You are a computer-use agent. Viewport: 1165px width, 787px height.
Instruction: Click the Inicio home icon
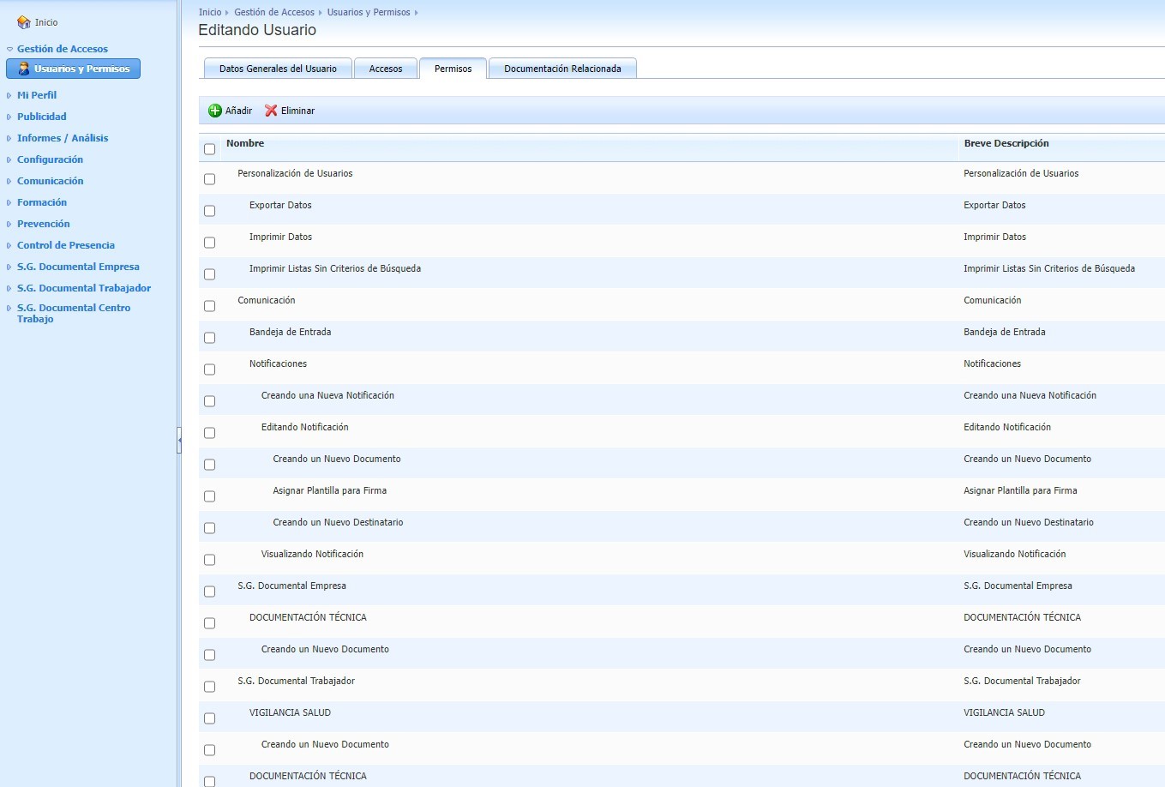coord(24,22)
